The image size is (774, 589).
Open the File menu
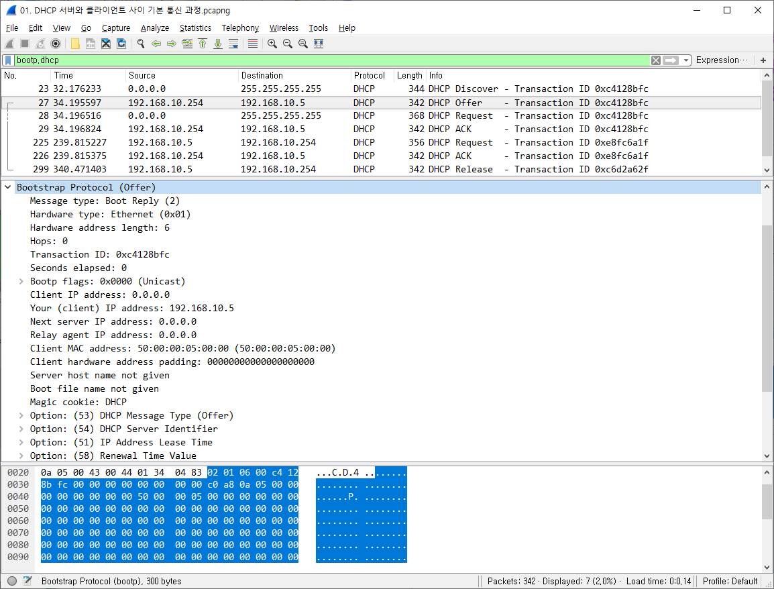(12, 28)
